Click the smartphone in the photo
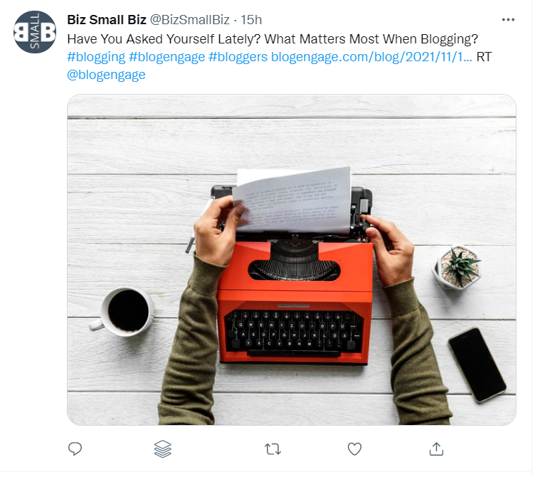535x477 pixels. coord(477,365)
